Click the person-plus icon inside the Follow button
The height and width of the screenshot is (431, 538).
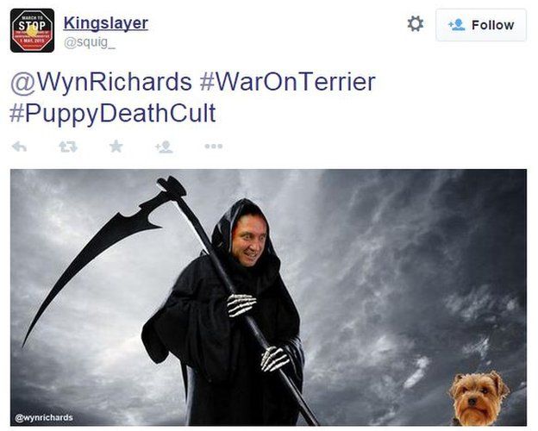457,25
